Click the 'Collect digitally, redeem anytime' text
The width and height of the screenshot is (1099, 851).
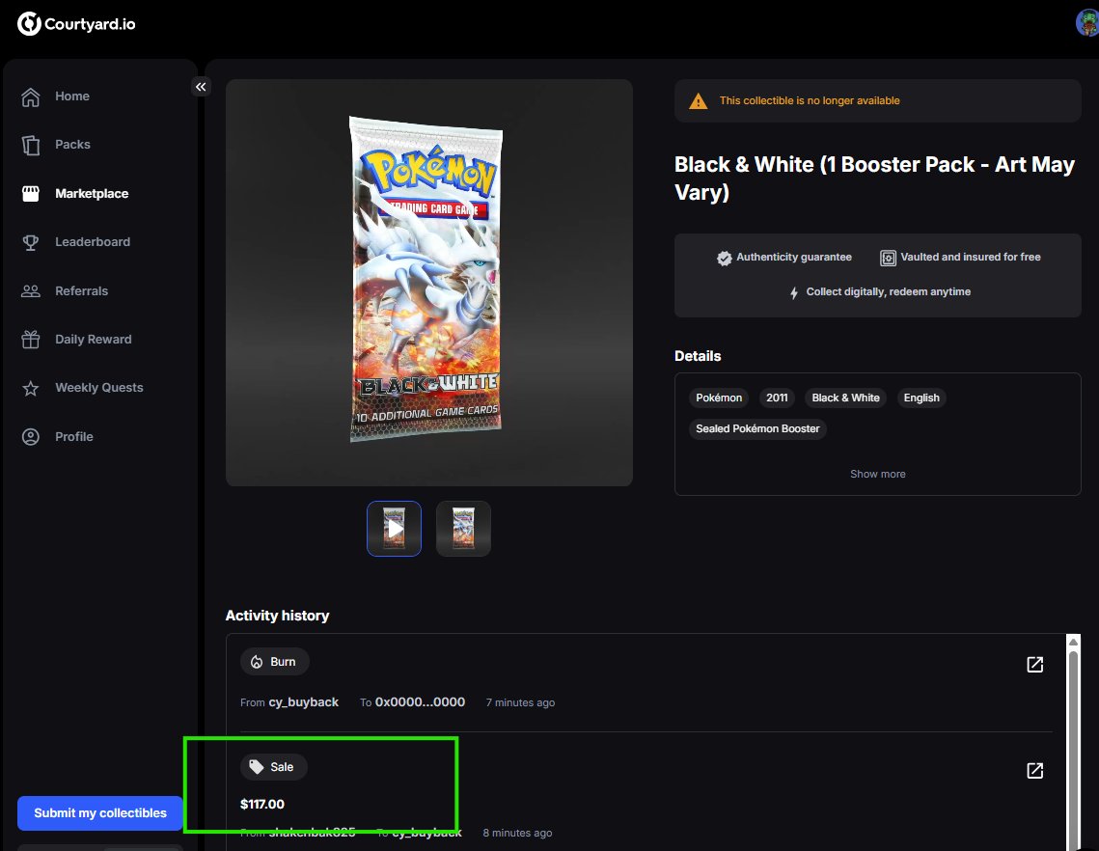tap(888, 291)
